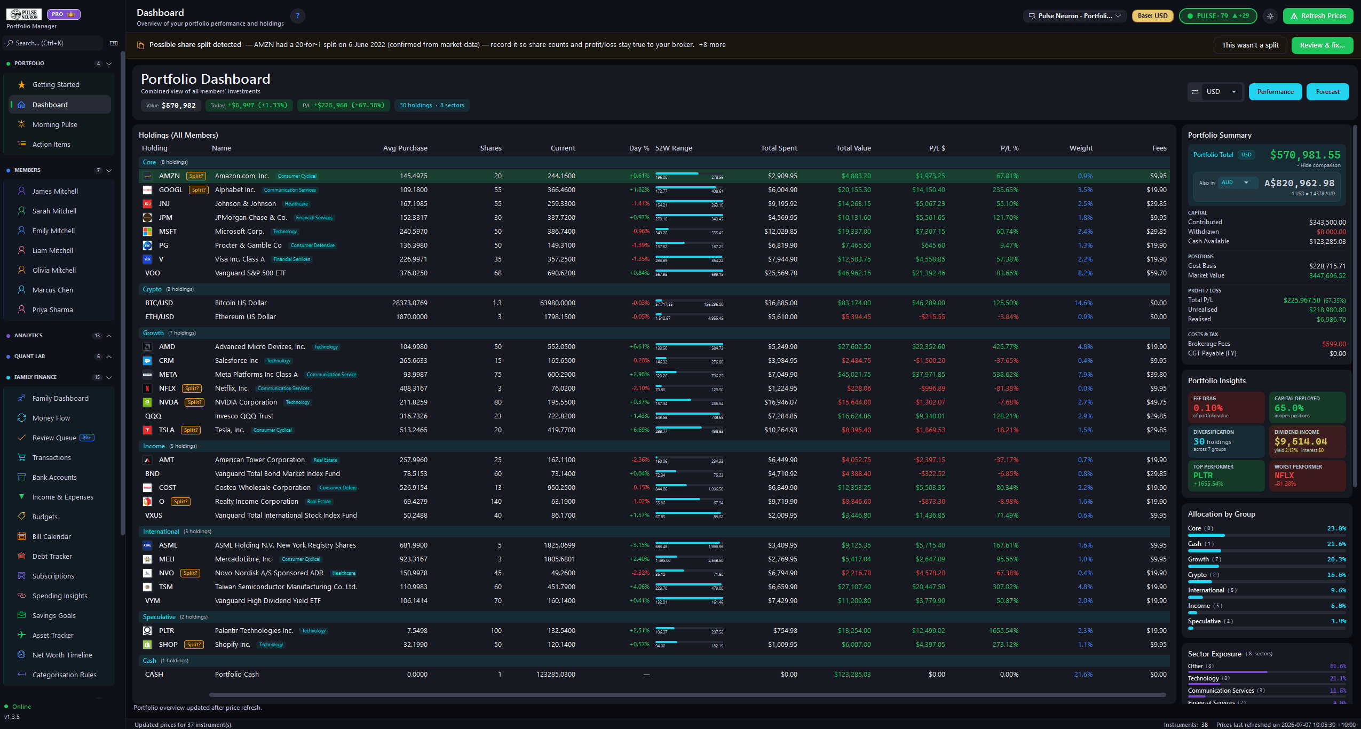Open Getting Started star icon
Image resolution: width=1361 pixels, height=729 pixels.
pos(22,84)
